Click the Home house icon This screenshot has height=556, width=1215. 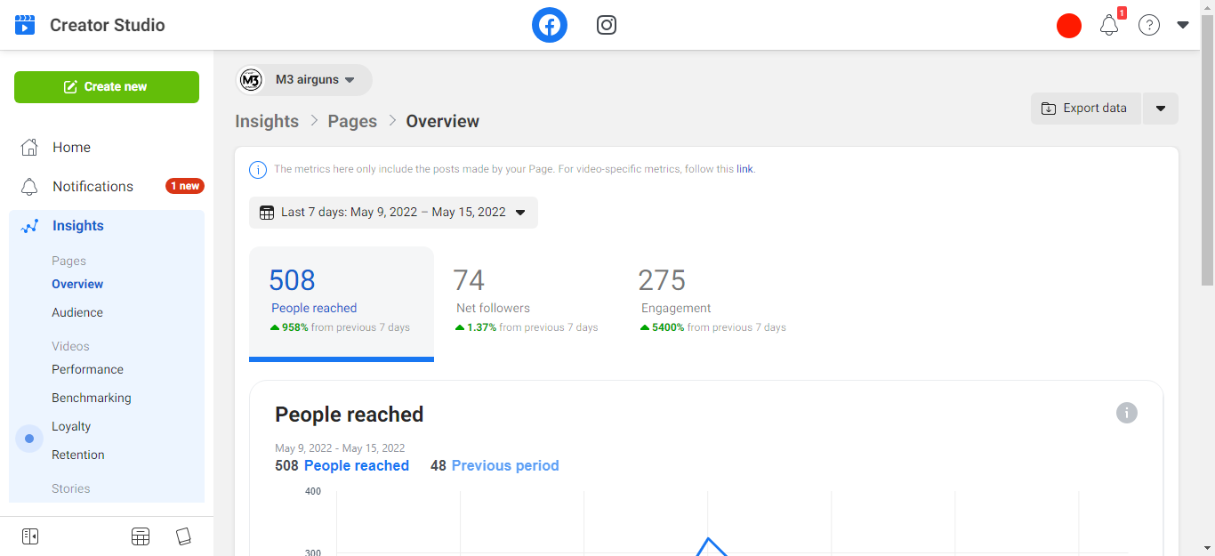click(29, 148)
